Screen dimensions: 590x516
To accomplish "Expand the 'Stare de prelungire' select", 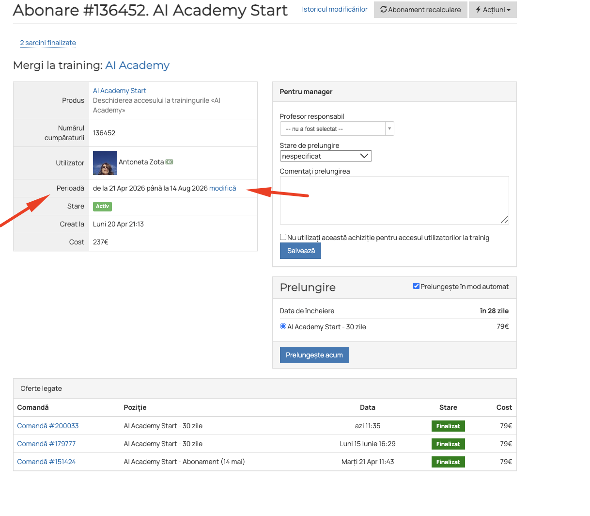I will [x=326, y=156].
